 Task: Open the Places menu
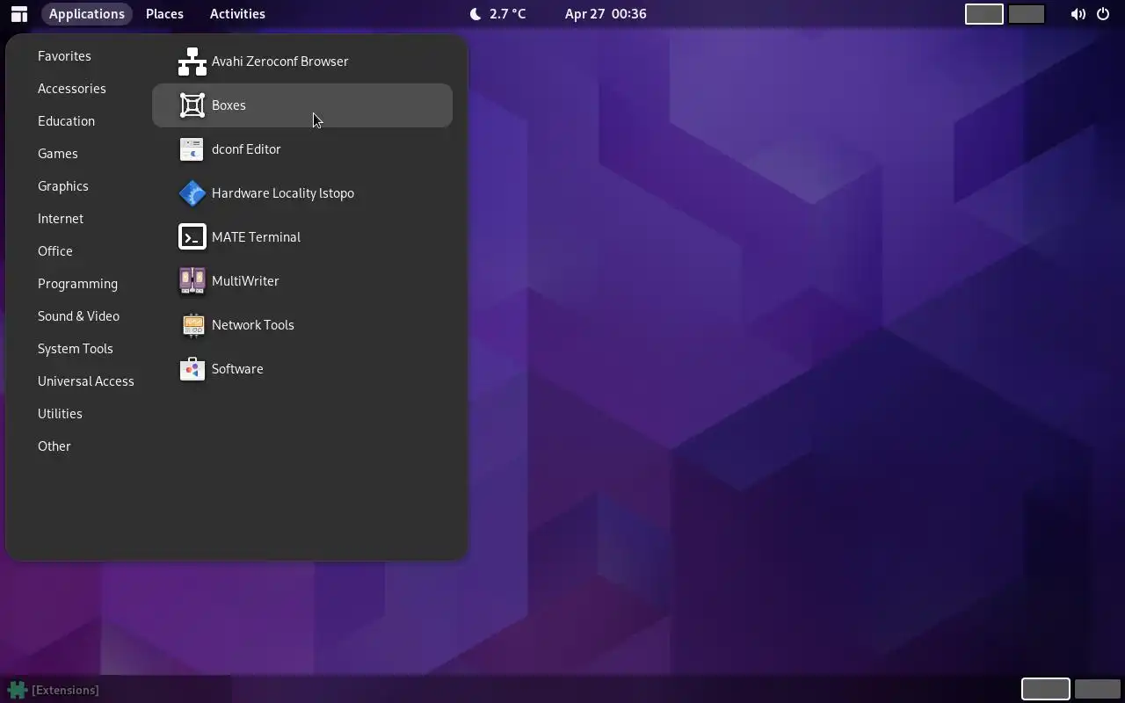tap(164, 14)
